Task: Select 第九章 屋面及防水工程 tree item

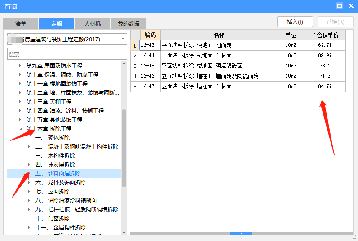Action: [x=54, y=66]
